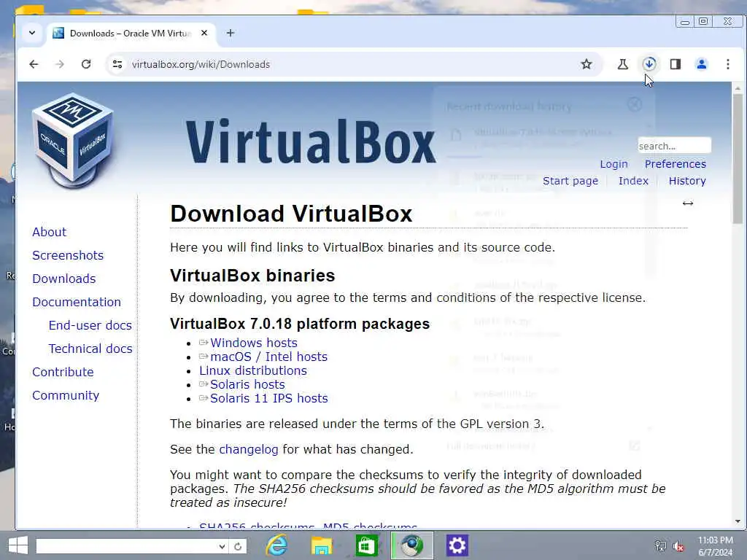Click the 'Download VirtualBox' heading
This screenshot has height=560, width=747.
coord(291,214)
